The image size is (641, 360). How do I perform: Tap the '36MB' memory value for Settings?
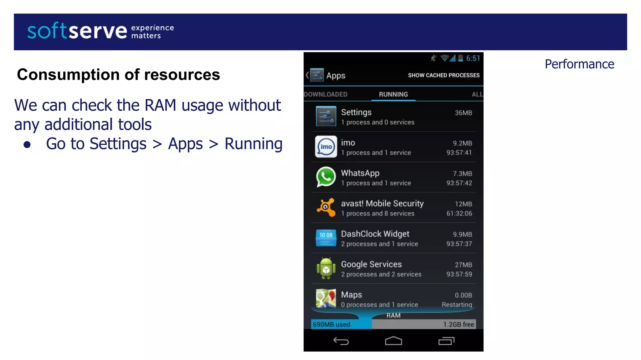463,113
